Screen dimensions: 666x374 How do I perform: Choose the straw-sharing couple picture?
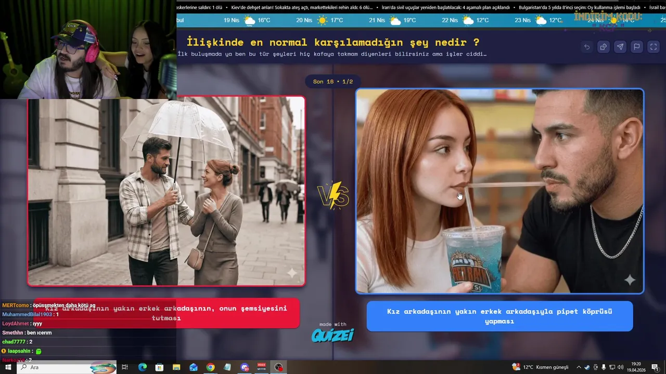[x=499, y=191]
